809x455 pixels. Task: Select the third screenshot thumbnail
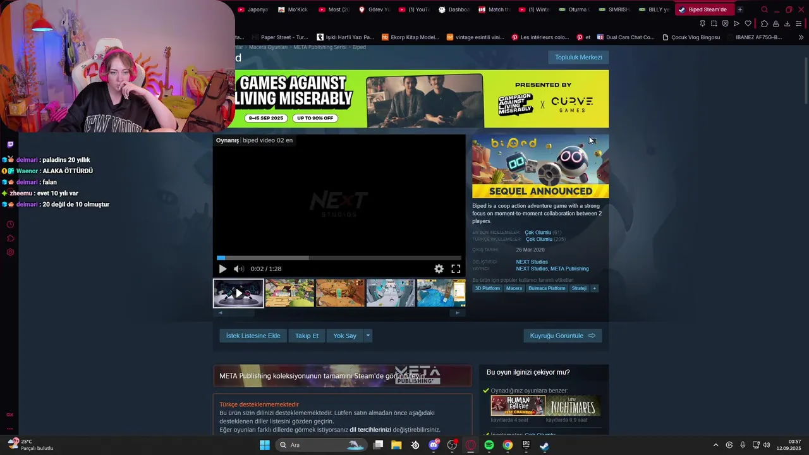[x=340, y=293]
